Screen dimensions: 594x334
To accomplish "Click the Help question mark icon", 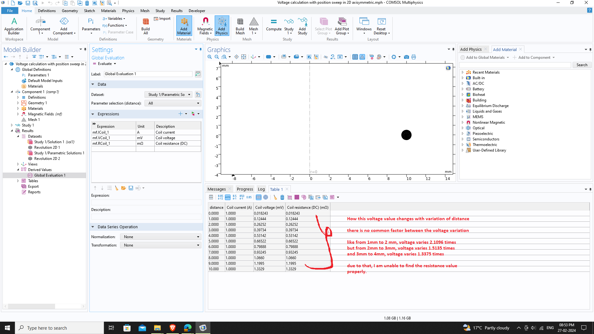I will (589, 11).
